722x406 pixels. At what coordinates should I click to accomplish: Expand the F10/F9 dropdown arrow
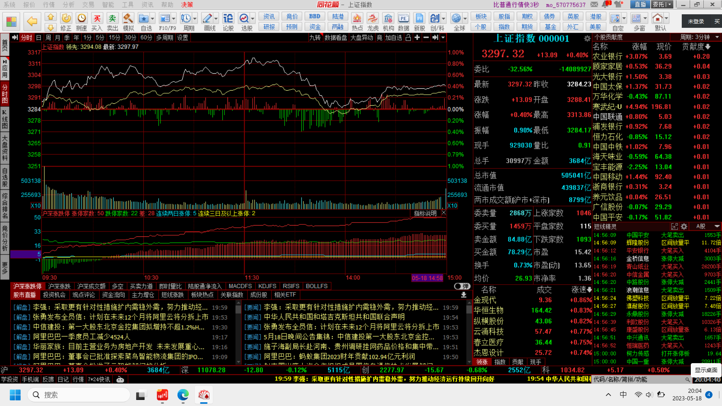174,18
